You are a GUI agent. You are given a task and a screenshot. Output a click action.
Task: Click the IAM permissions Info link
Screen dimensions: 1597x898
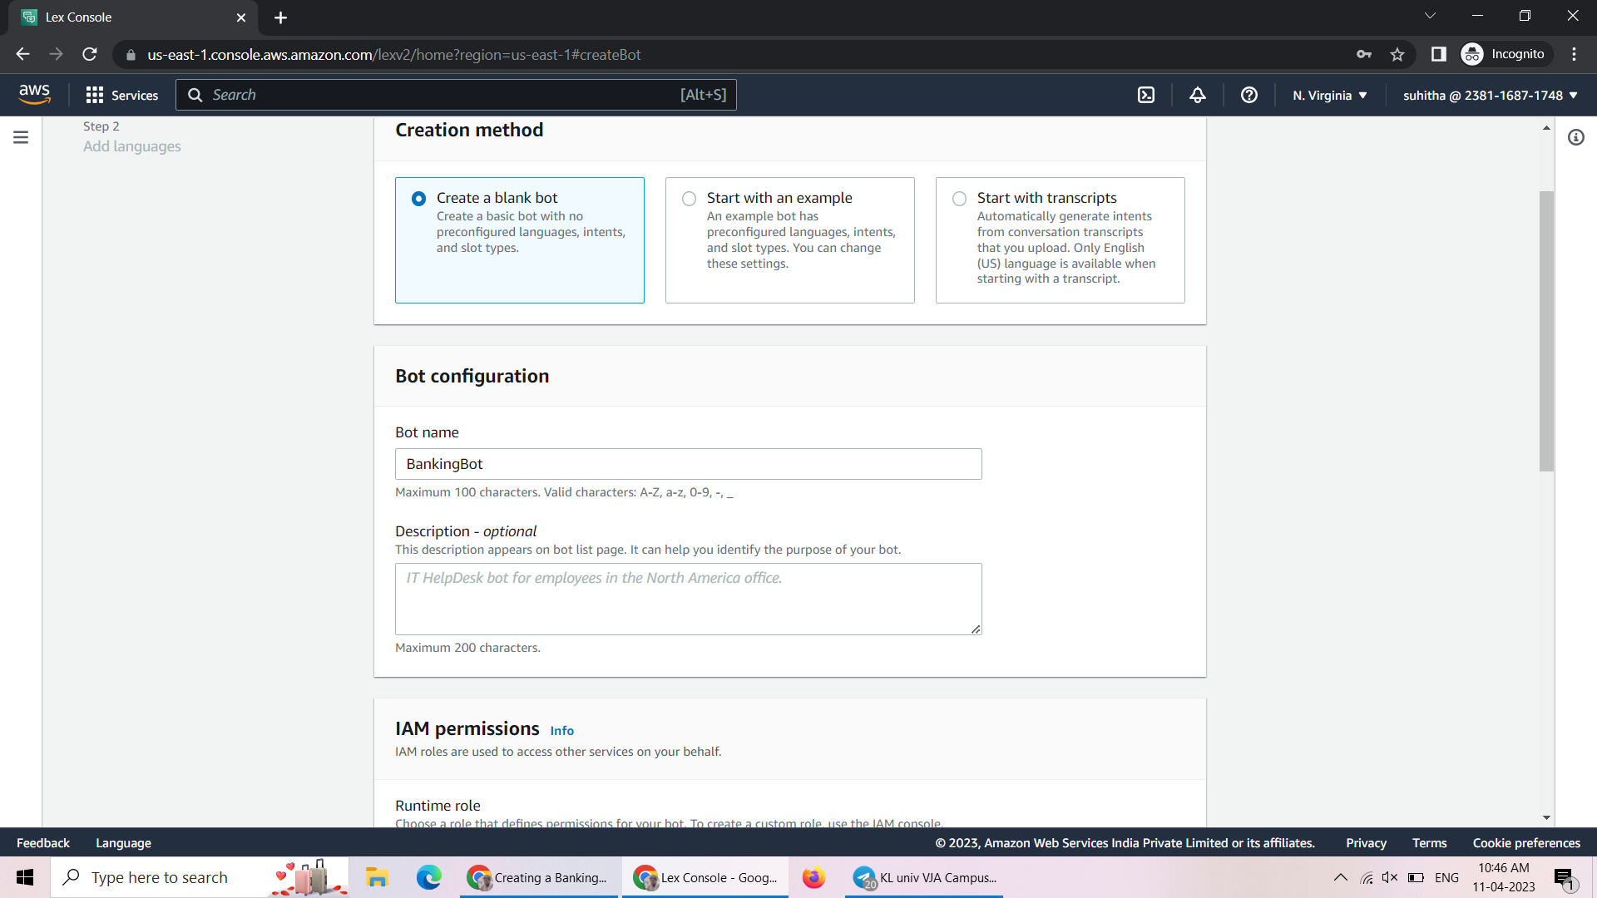pos(561,730)
